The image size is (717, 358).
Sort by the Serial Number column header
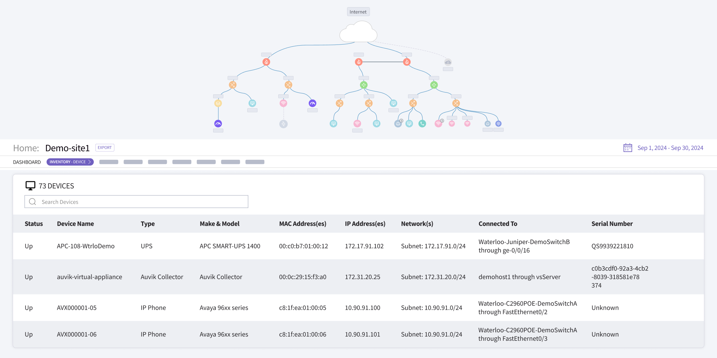click(612, 224)
